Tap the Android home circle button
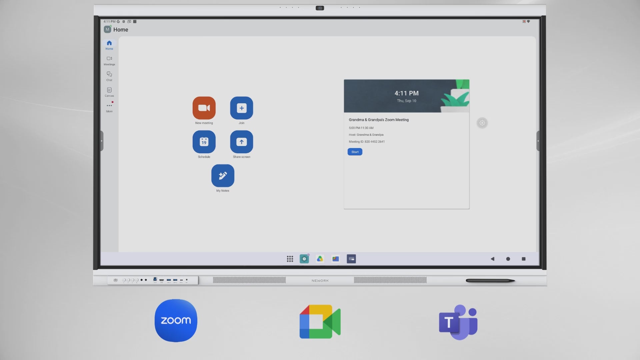The image size is (640, 360). tap(508, 259)
